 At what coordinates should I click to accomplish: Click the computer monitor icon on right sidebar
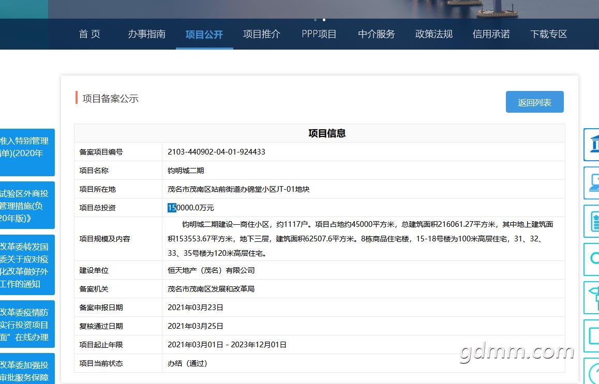[x=591, y=183]
